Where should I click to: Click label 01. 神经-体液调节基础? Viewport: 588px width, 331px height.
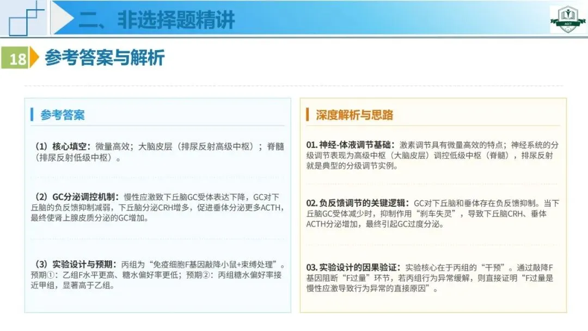tap(351, 145)
